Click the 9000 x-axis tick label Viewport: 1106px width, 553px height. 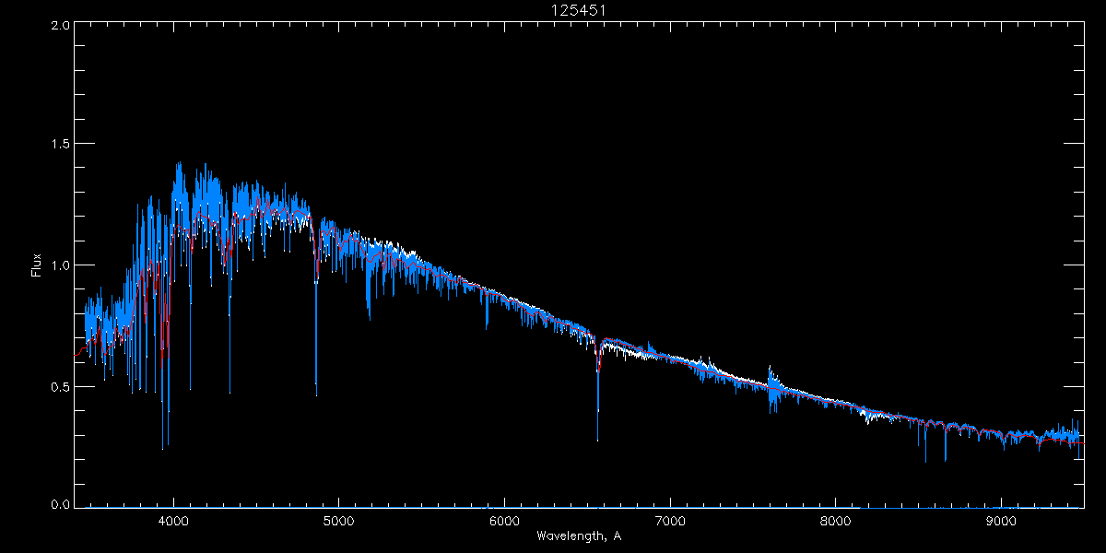pyautogui.click(x=1001, y=520)
